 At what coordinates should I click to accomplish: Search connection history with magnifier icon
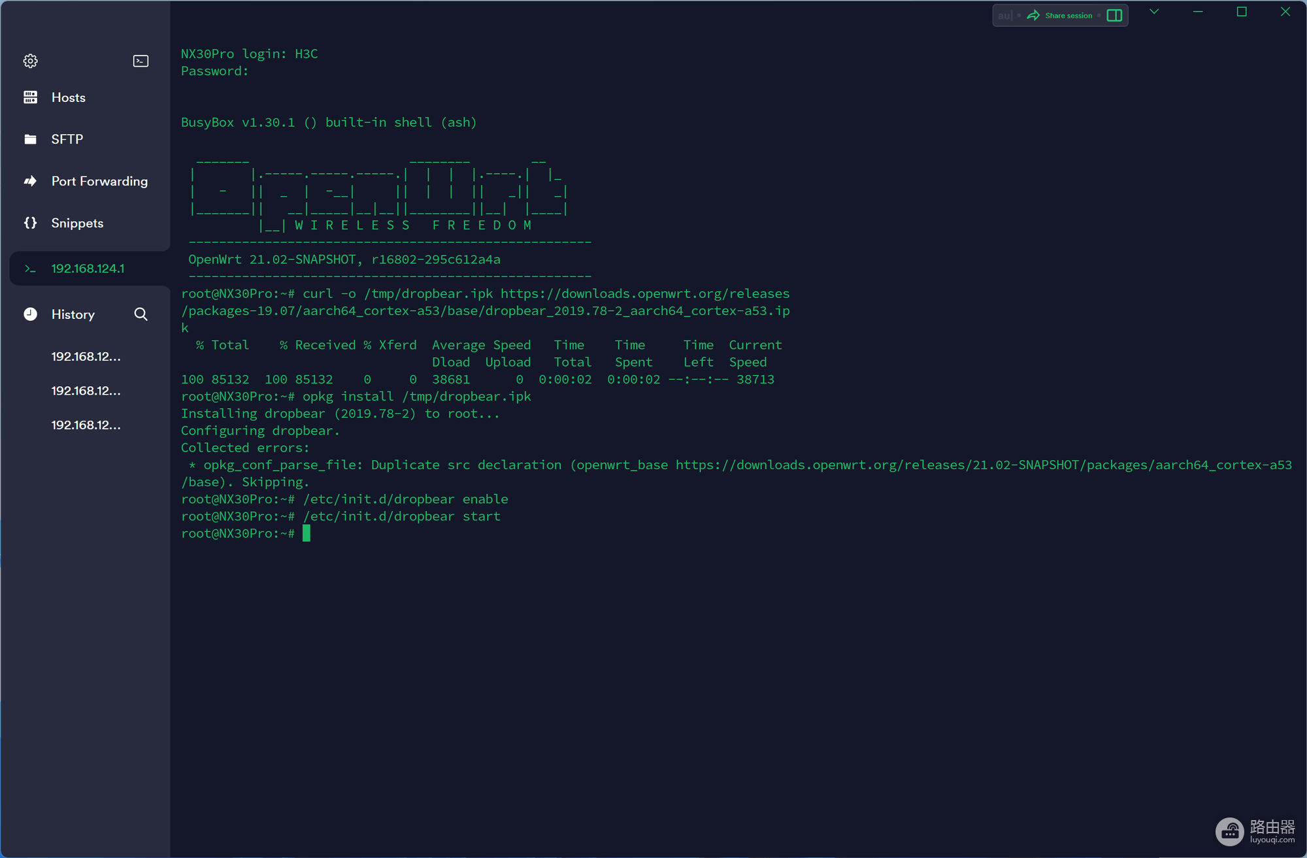click(x=141, y=314)
